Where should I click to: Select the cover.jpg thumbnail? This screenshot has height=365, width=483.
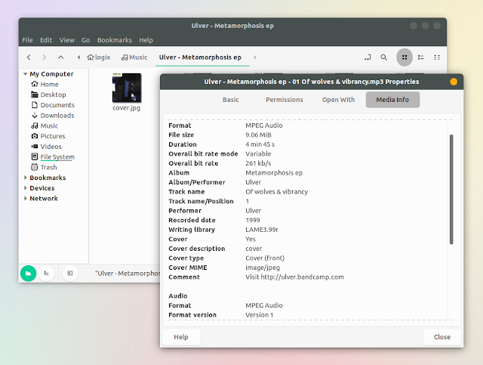(127, 88)
